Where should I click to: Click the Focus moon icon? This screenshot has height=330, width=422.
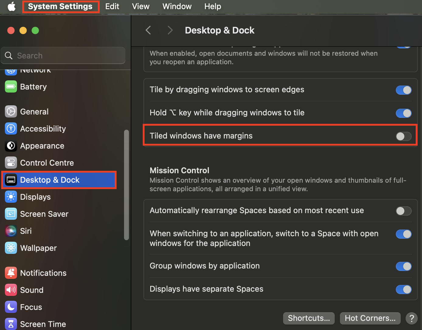coord(11,307)
